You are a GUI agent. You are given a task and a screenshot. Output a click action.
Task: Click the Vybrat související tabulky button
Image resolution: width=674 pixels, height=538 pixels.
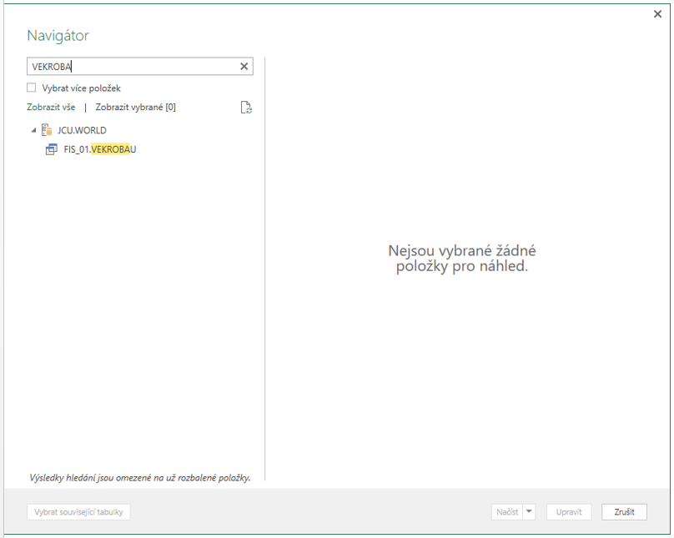click(78, 512)
